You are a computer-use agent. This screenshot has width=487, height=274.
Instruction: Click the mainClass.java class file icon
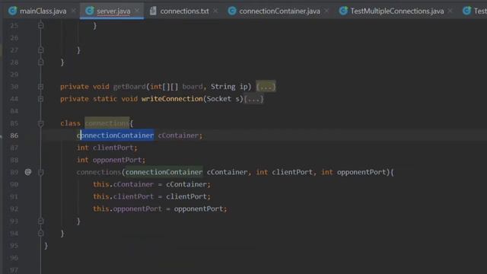click(x=13, y=11)
